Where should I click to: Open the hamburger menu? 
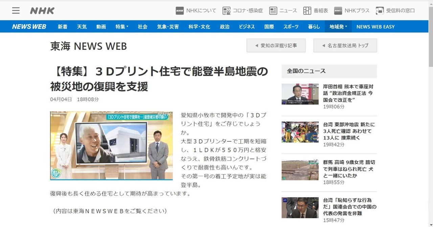point(16,10)
